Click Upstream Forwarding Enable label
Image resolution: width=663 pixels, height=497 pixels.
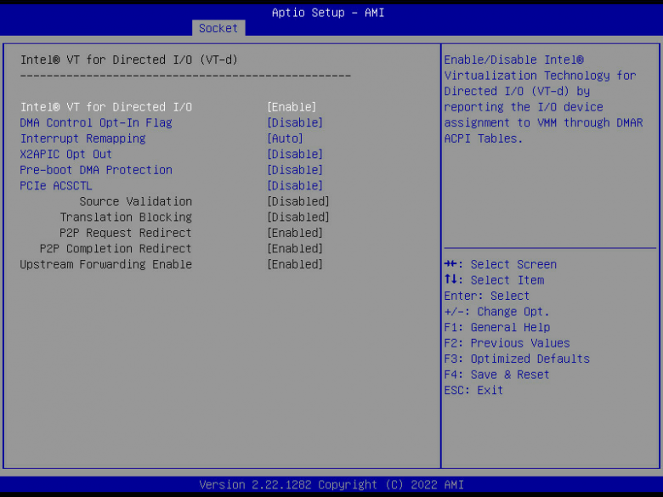pyautogui.click(x=106, y=264)
